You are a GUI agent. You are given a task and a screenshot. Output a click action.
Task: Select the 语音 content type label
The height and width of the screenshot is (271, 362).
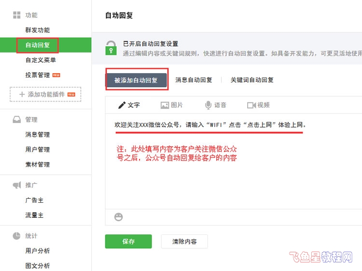(220, 105)
